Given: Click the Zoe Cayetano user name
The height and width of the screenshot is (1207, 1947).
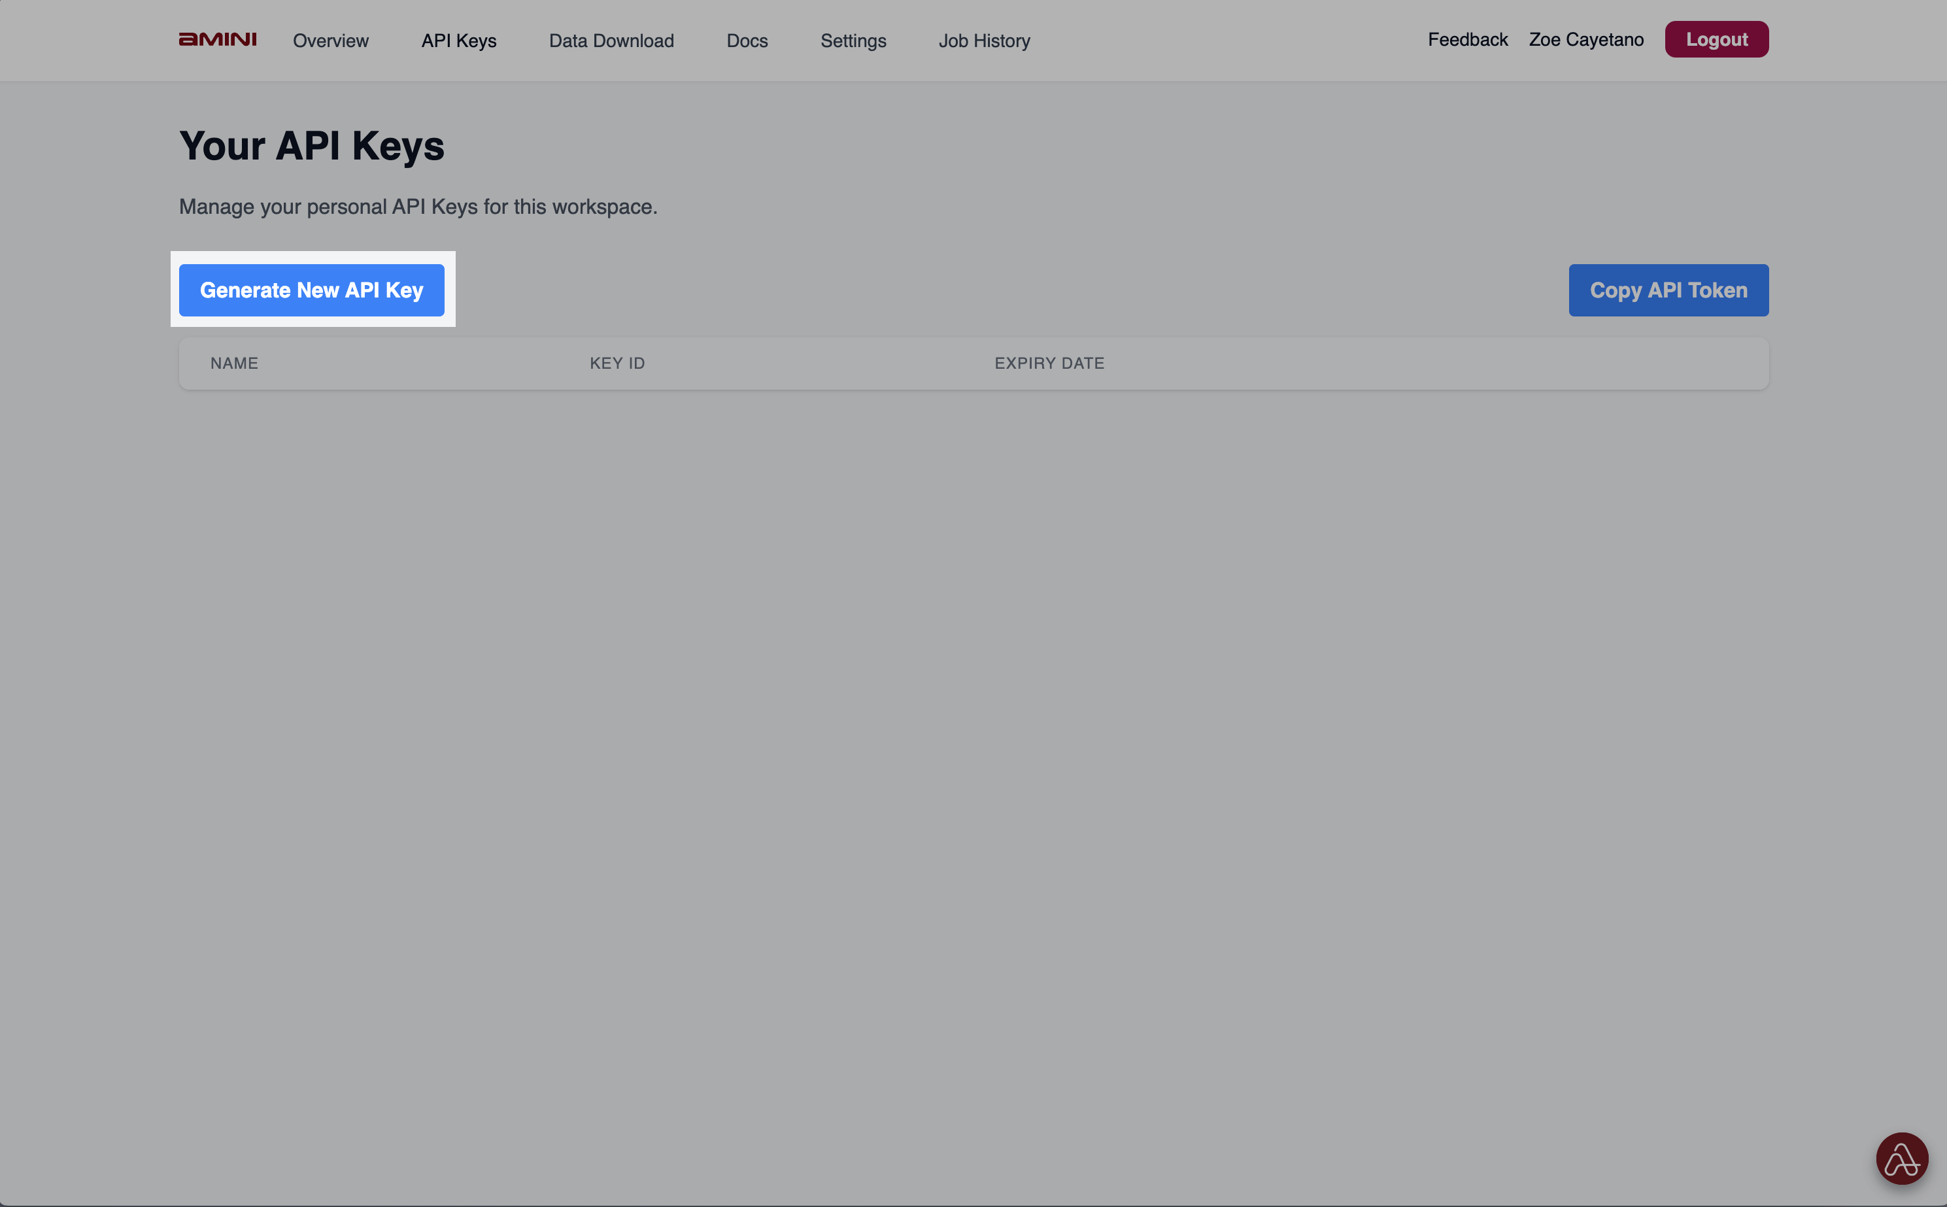Looking at the screenshot, I should point(1586,39).
